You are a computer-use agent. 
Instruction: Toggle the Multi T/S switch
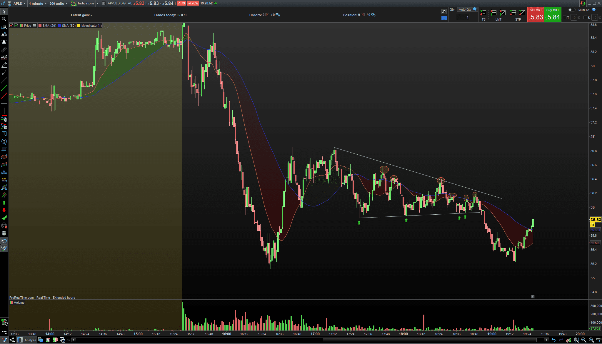[571, 10]
